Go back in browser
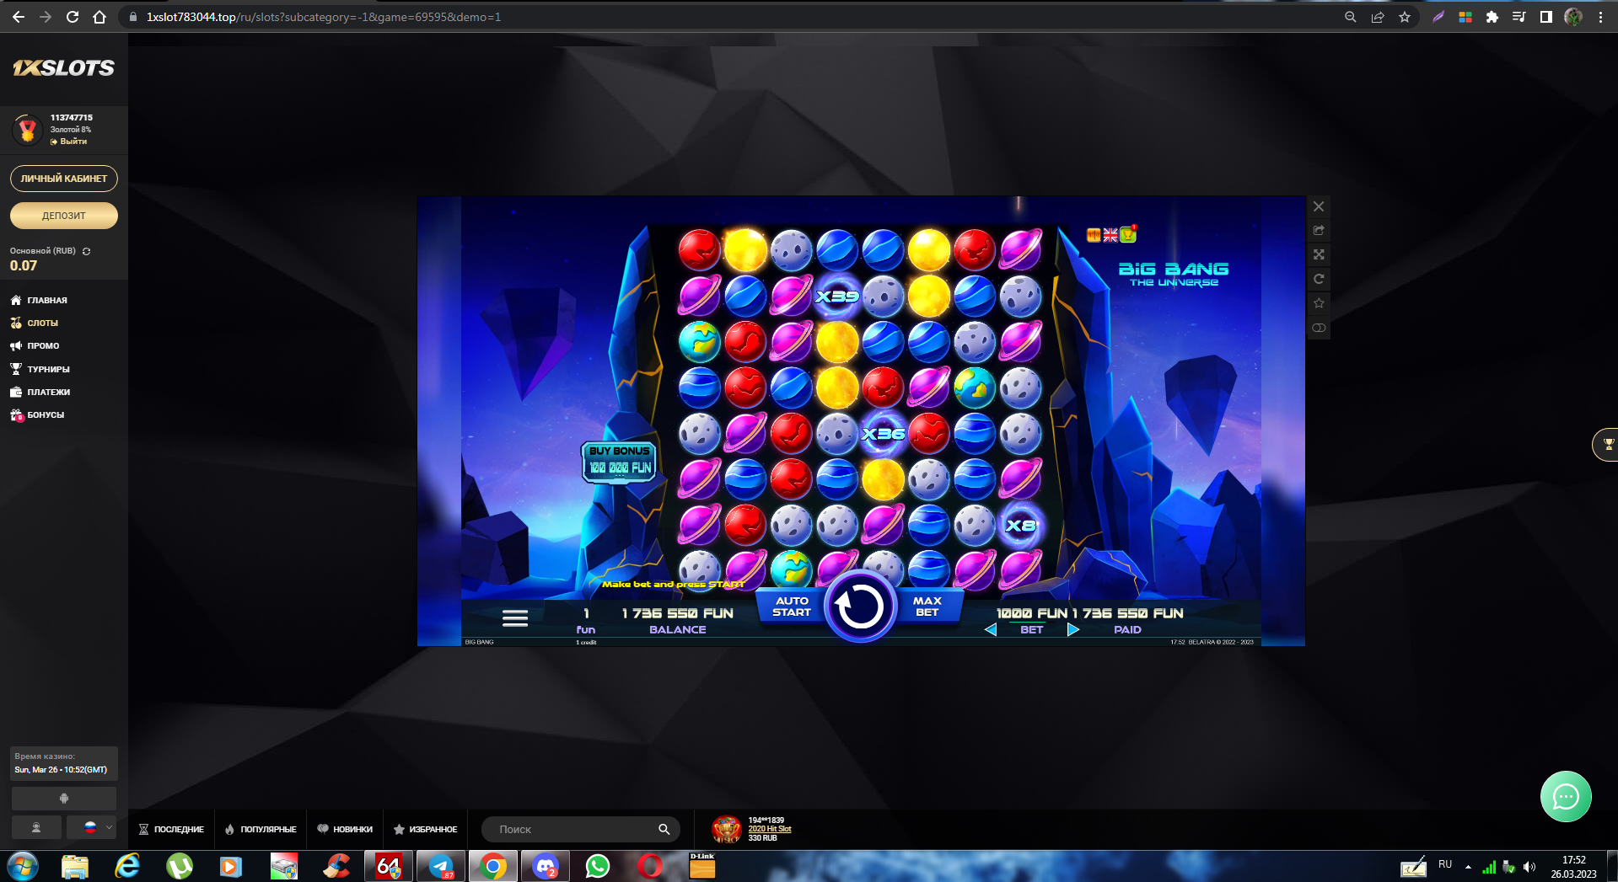The width and height of the screenshot is (1618, 882). [19, 17]
